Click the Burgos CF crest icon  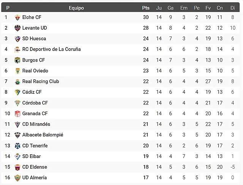(x=17, y=60)
